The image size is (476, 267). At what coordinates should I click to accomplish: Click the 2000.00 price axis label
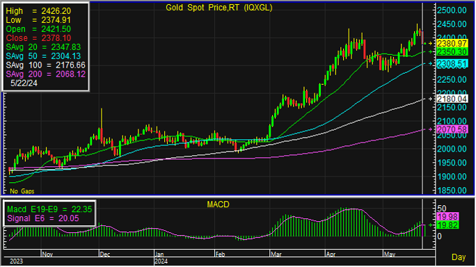click(x=452, y=149)
